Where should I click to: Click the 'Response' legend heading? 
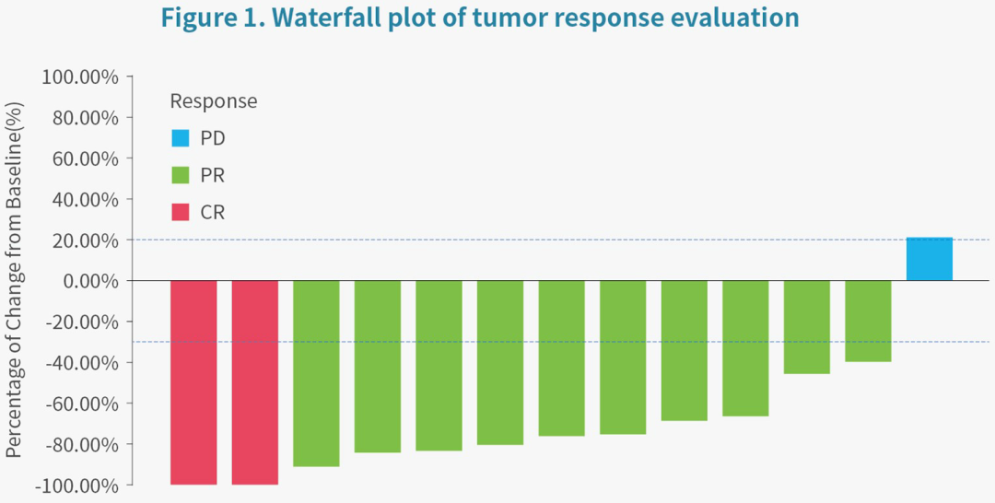(214, 101)
